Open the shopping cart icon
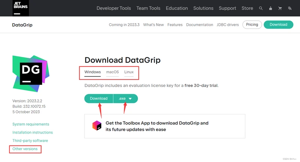Viewport: 300px width, 162px height. point(280,8)
